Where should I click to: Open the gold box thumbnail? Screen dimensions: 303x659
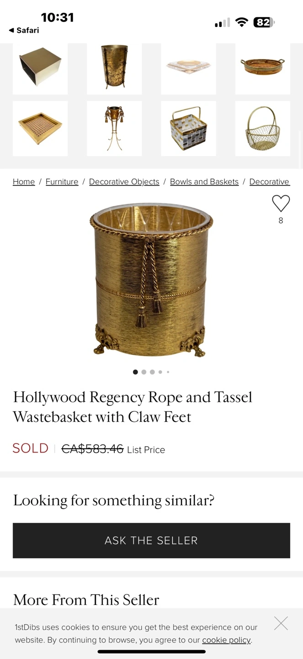tap(40, 67)
